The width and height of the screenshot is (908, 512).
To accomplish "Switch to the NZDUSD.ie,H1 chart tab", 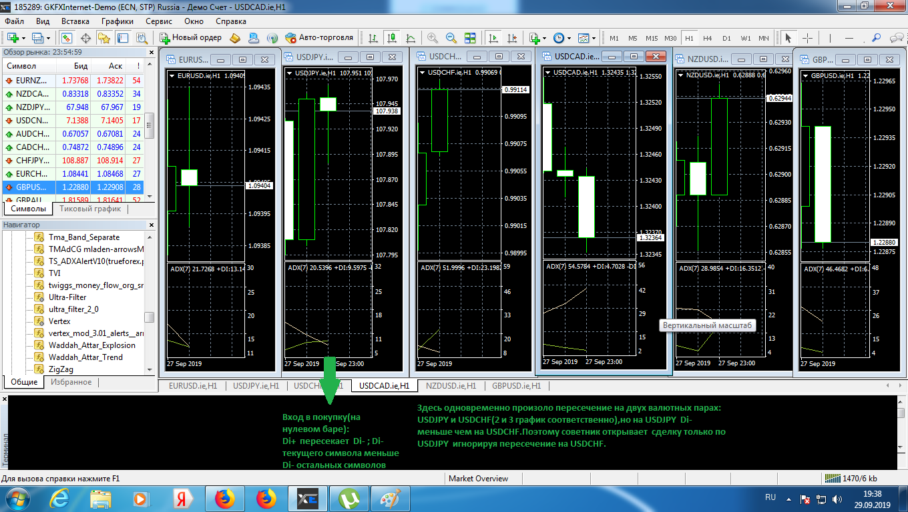I will click(451, 385).
